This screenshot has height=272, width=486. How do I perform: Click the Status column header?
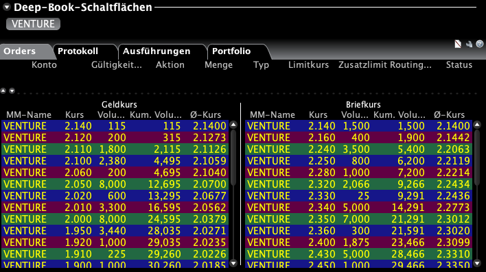pos(459,64)
